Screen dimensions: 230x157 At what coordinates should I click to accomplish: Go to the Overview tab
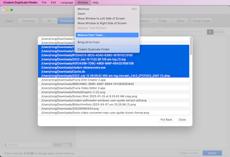click(28, 21)
